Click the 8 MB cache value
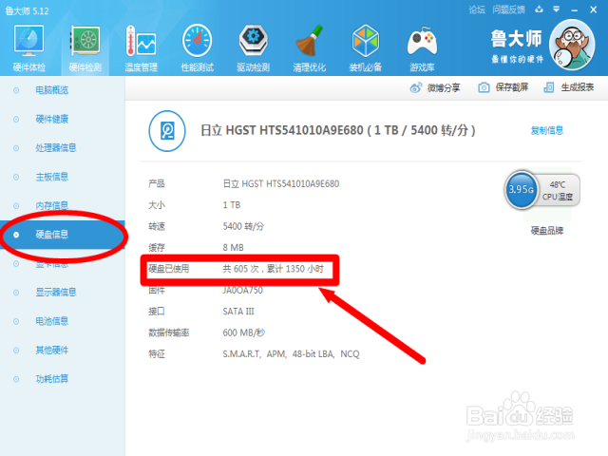Image resolution: width=608 pixels, height=456 pixels. click(x=233, y=248)
